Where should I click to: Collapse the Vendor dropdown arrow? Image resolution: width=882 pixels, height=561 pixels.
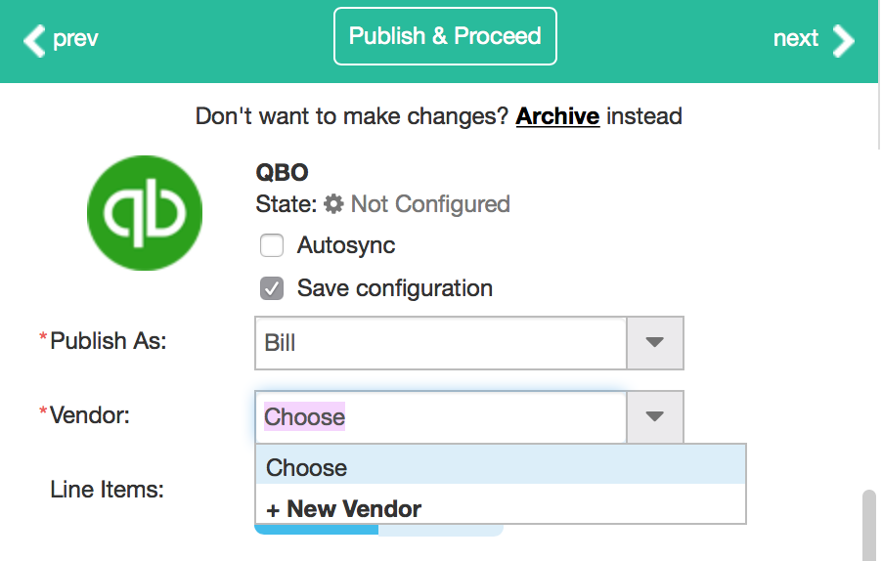click(x=655, y=416)
